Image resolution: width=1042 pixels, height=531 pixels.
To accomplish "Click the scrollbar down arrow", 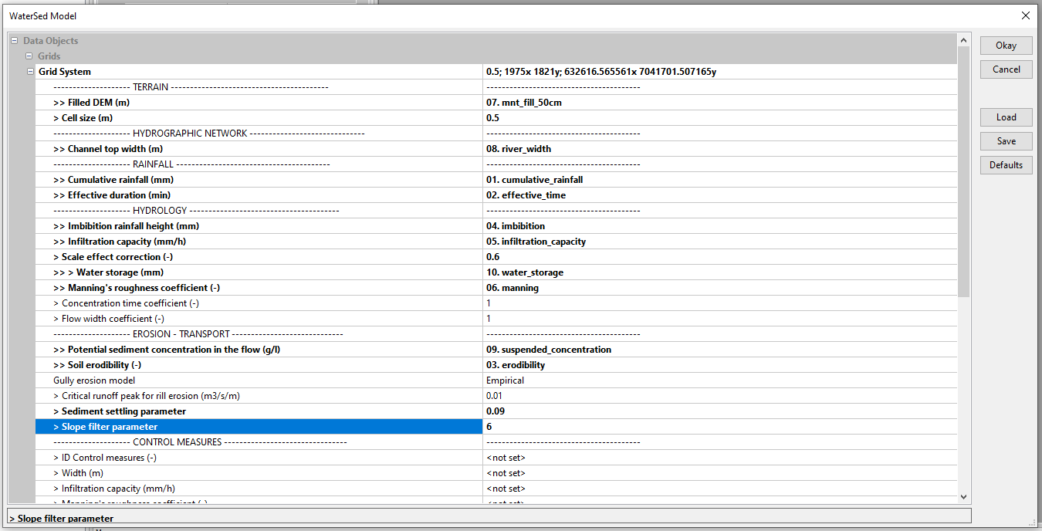I will (963, 498).
